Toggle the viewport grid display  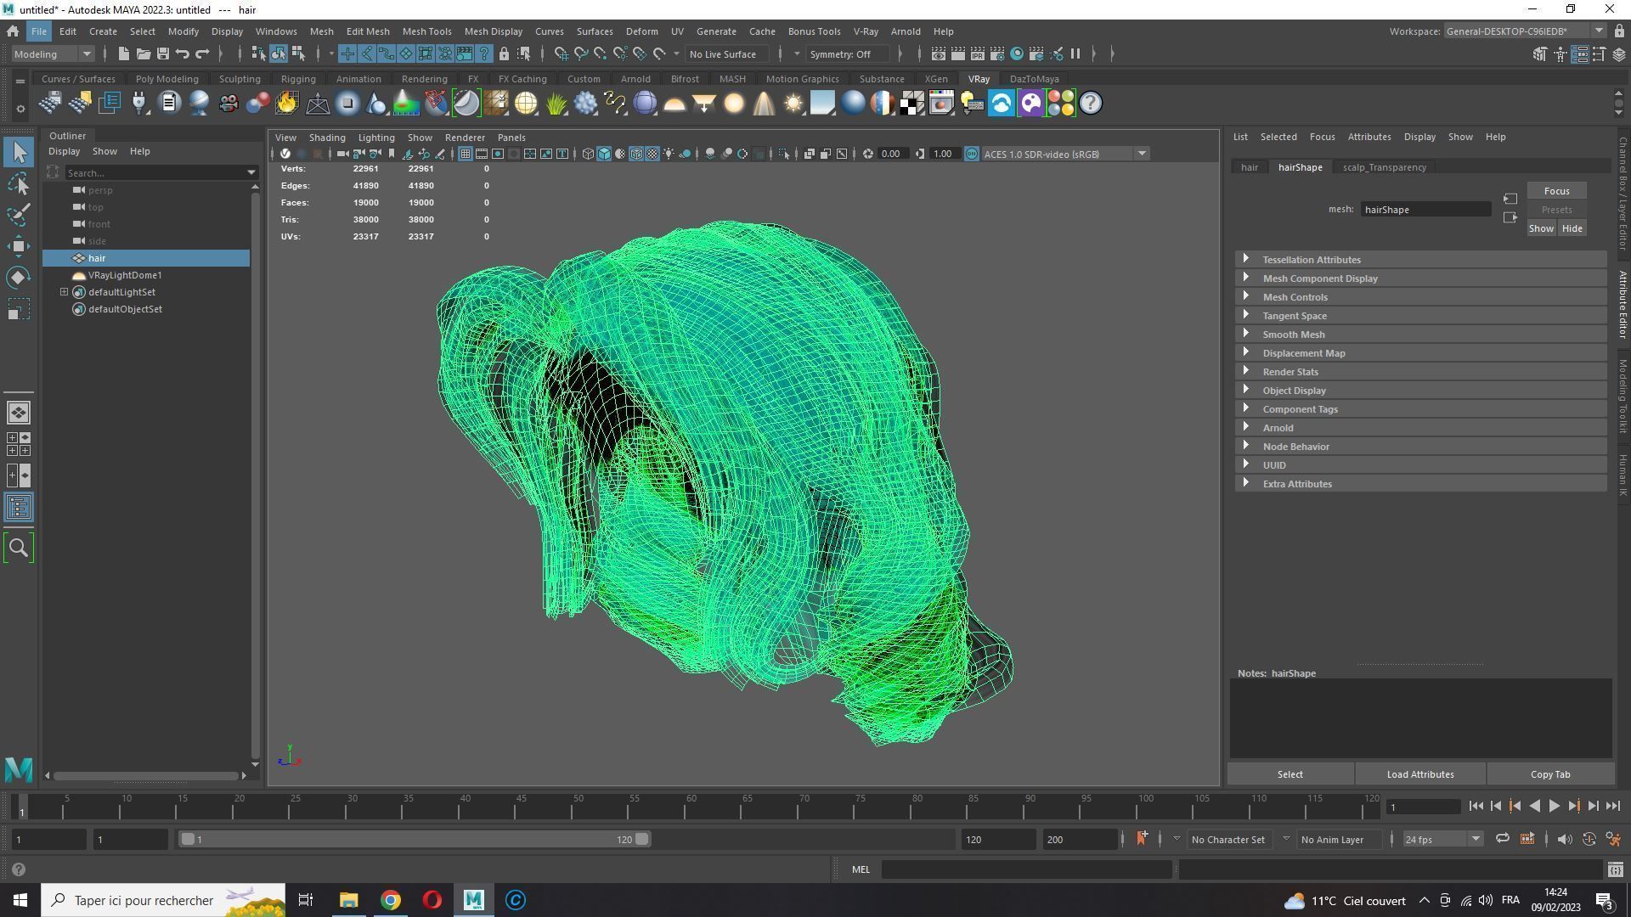click(465, 154)
